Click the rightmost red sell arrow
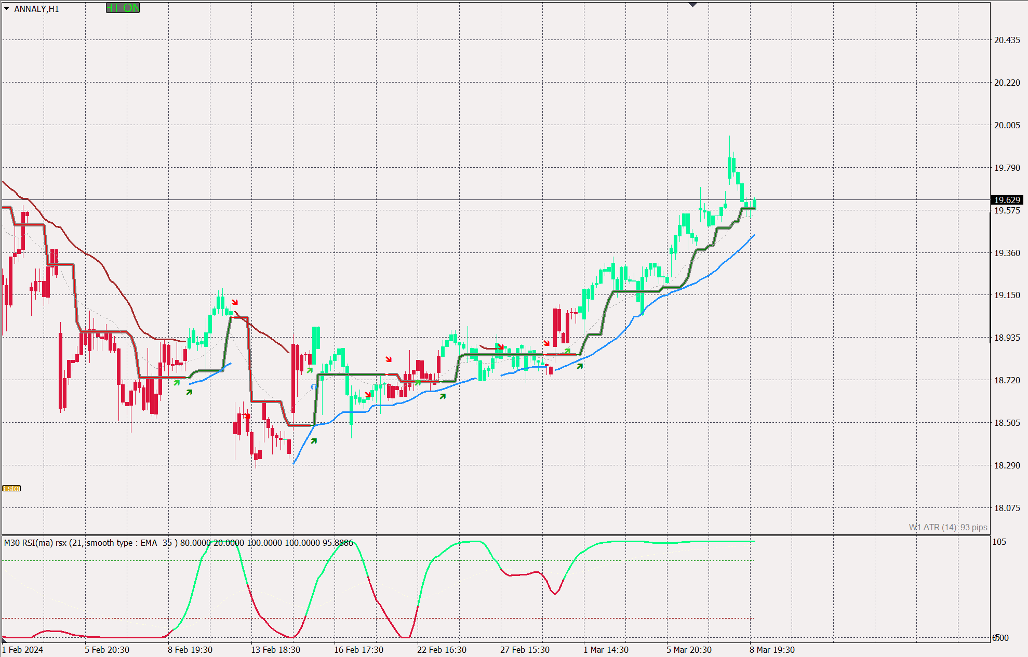This screenshot has width=1028, height=657. 546,343
